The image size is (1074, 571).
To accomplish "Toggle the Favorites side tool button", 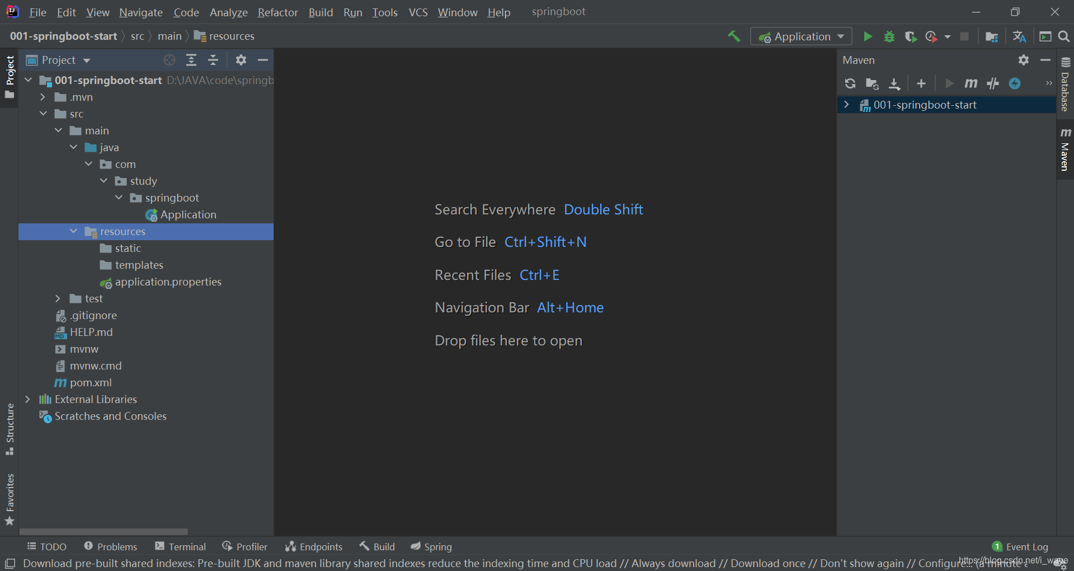I will click(10, 499).
